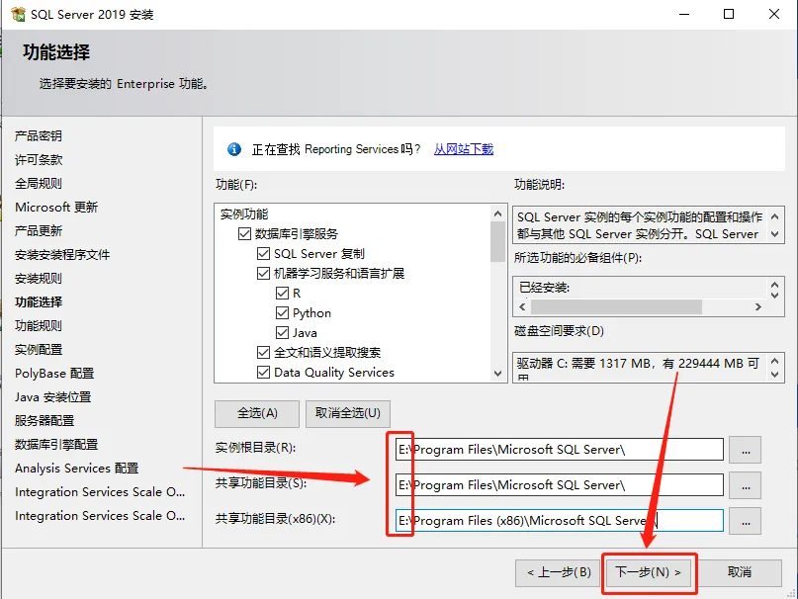798x599 pixels.
Task: Click disk space box scroll down arrow
Action: pyautogui.click(x=774, y=375)
